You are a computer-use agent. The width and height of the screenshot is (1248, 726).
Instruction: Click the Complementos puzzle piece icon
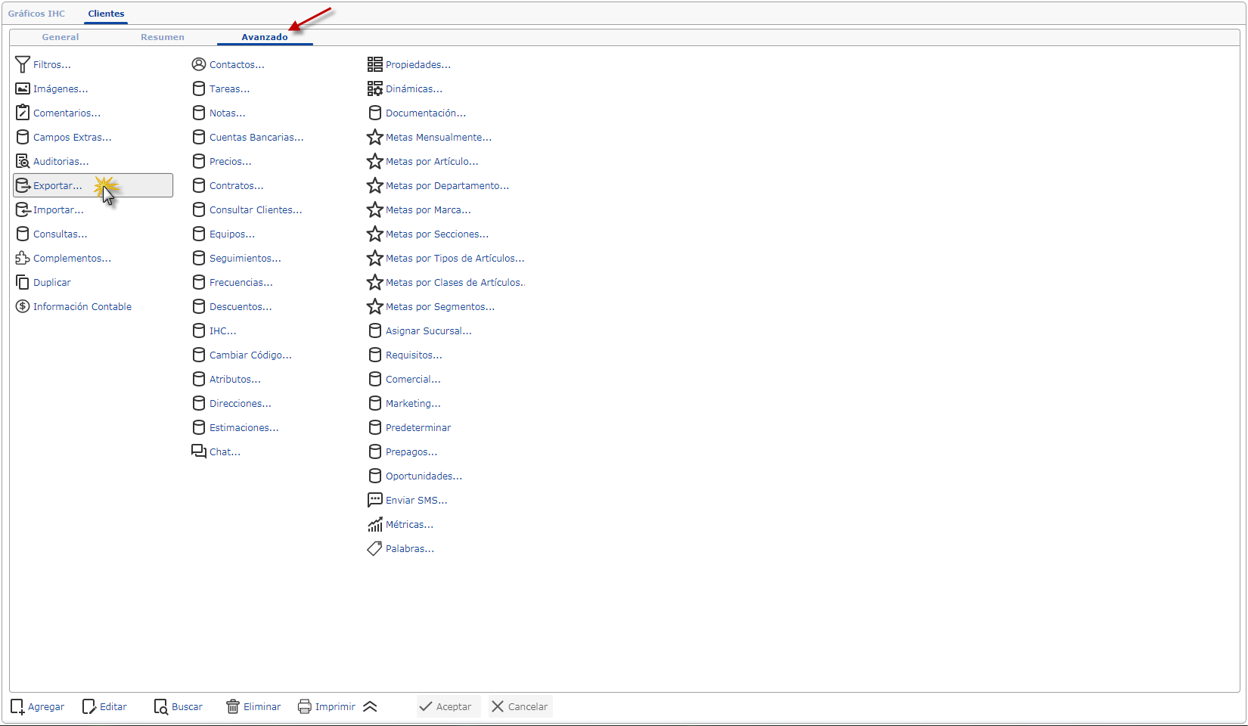coord(23,258)
